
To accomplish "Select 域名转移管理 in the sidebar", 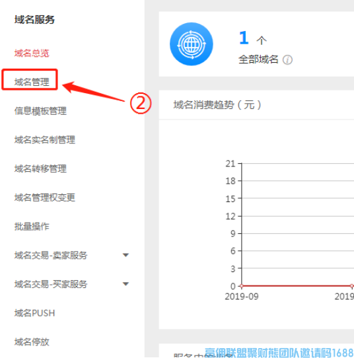I will 40,168.
